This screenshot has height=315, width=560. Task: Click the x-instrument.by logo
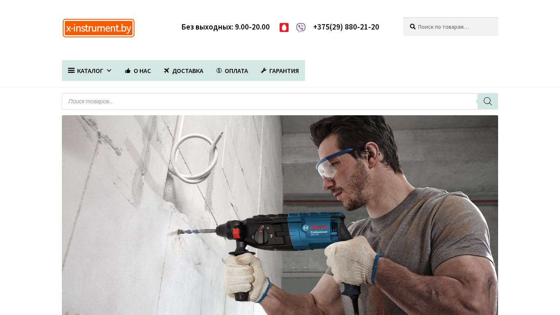[98, 28]
